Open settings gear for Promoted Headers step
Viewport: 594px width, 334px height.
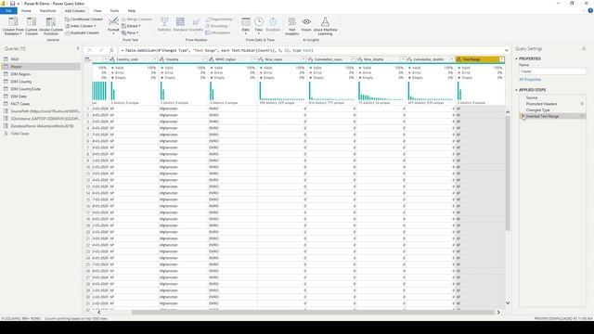(x=582, y=104)
